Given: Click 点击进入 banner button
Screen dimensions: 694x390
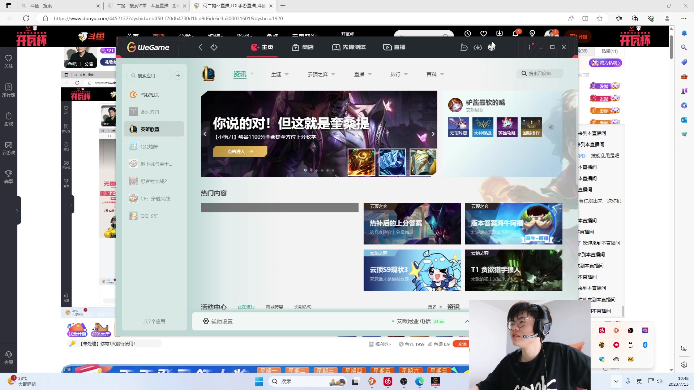Looking at the screenshot, I should (240, 152).
